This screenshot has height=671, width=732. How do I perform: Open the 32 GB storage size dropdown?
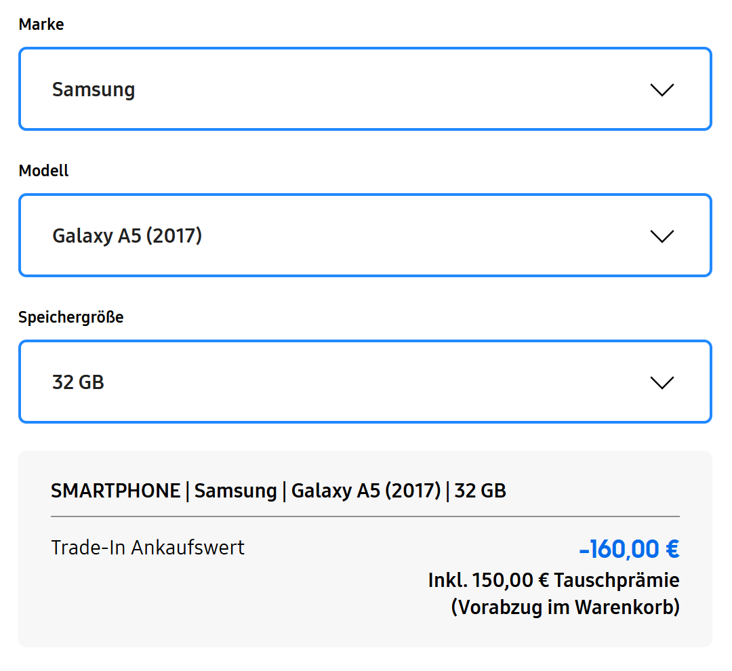coord(365,382)
